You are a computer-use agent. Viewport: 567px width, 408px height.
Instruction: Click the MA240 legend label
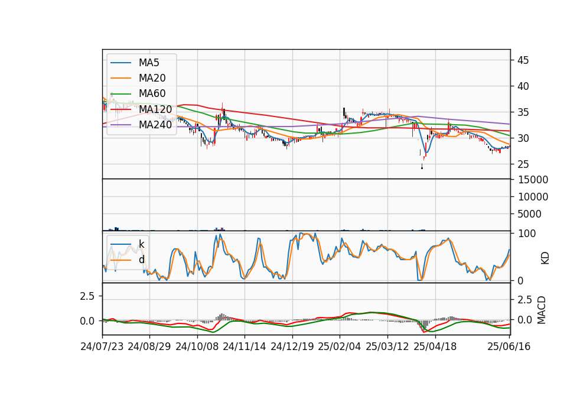(155, 125)
